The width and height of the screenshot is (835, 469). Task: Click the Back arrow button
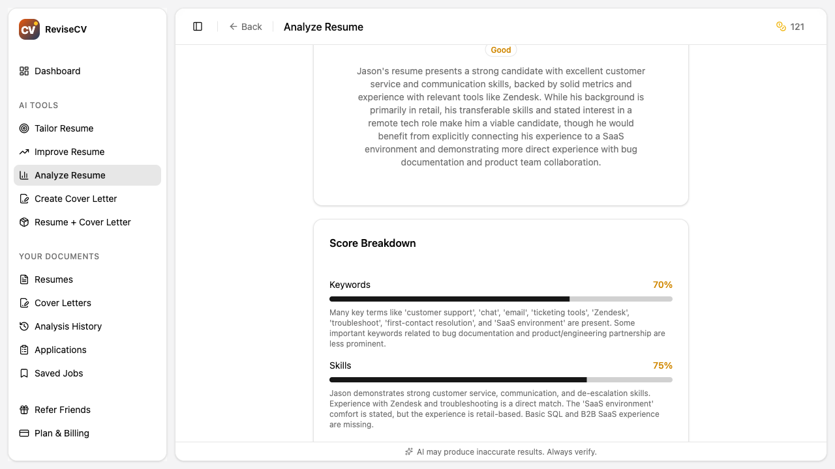click(245, 27)
